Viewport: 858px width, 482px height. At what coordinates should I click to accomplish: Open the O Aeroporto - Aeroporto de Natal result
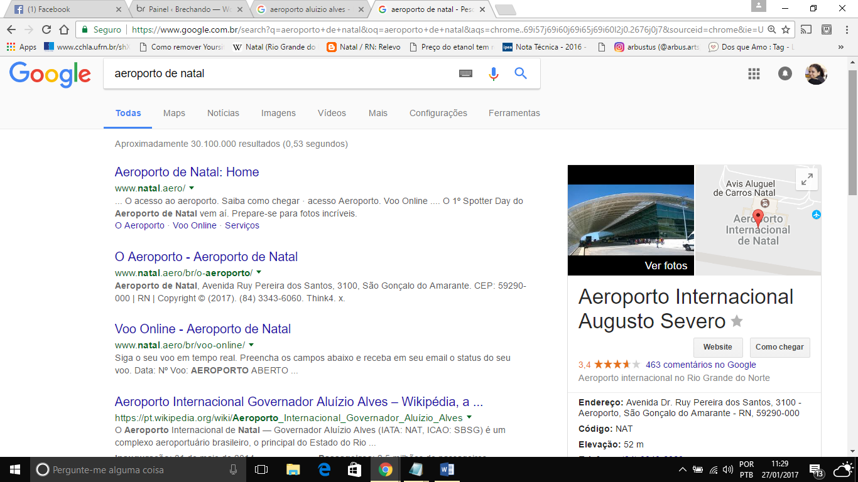coord(206,257)
